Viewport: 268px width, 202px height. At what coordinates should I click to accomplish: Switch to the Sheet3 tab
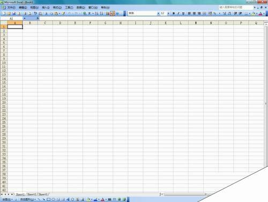[x=43, y=194]
